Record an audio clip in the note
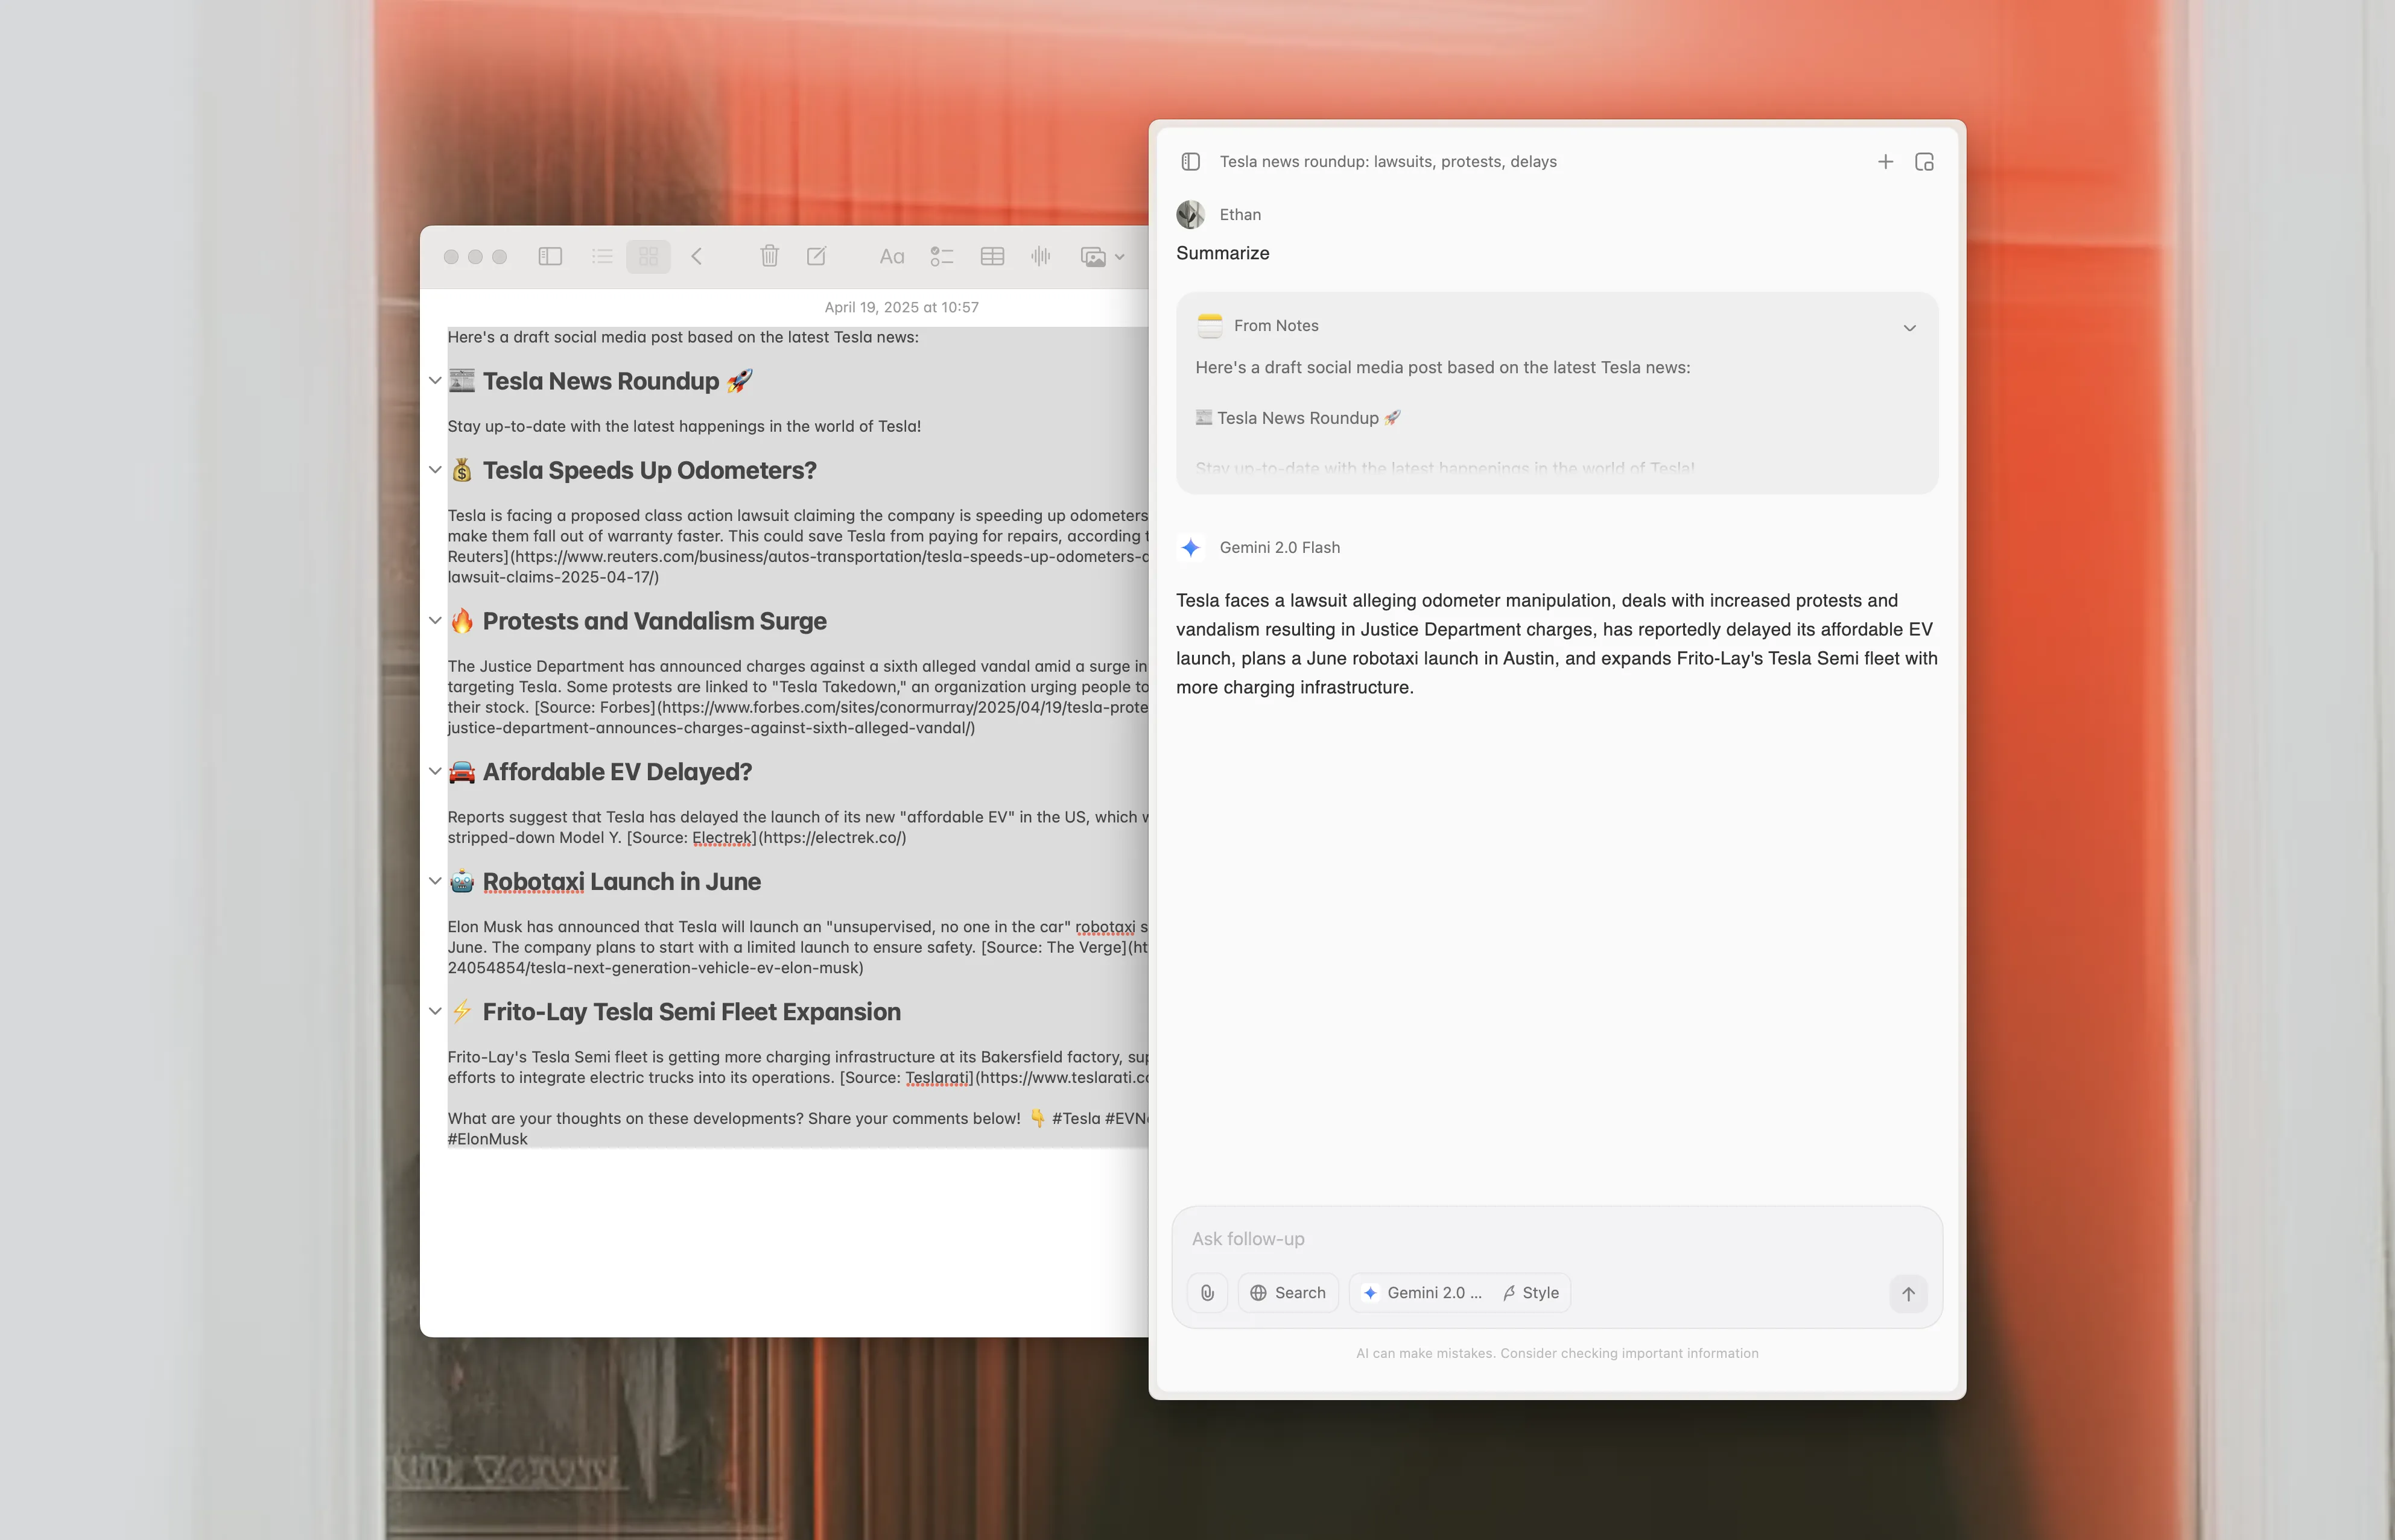Screen dimensions: 2395x1540 tap(1041, 256)
